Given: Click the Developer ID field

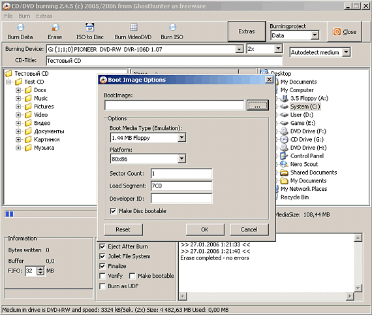Looking at the screenshot, I should [x=181, y=199].
